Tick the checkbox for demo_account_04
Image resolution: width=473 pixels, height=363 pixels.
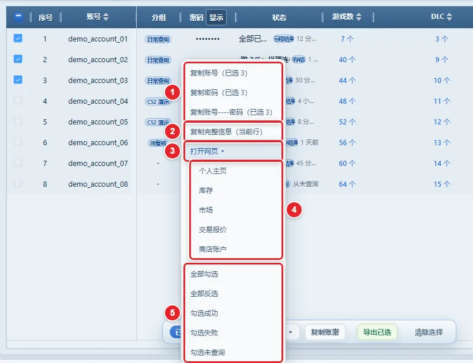coord(18,100)
